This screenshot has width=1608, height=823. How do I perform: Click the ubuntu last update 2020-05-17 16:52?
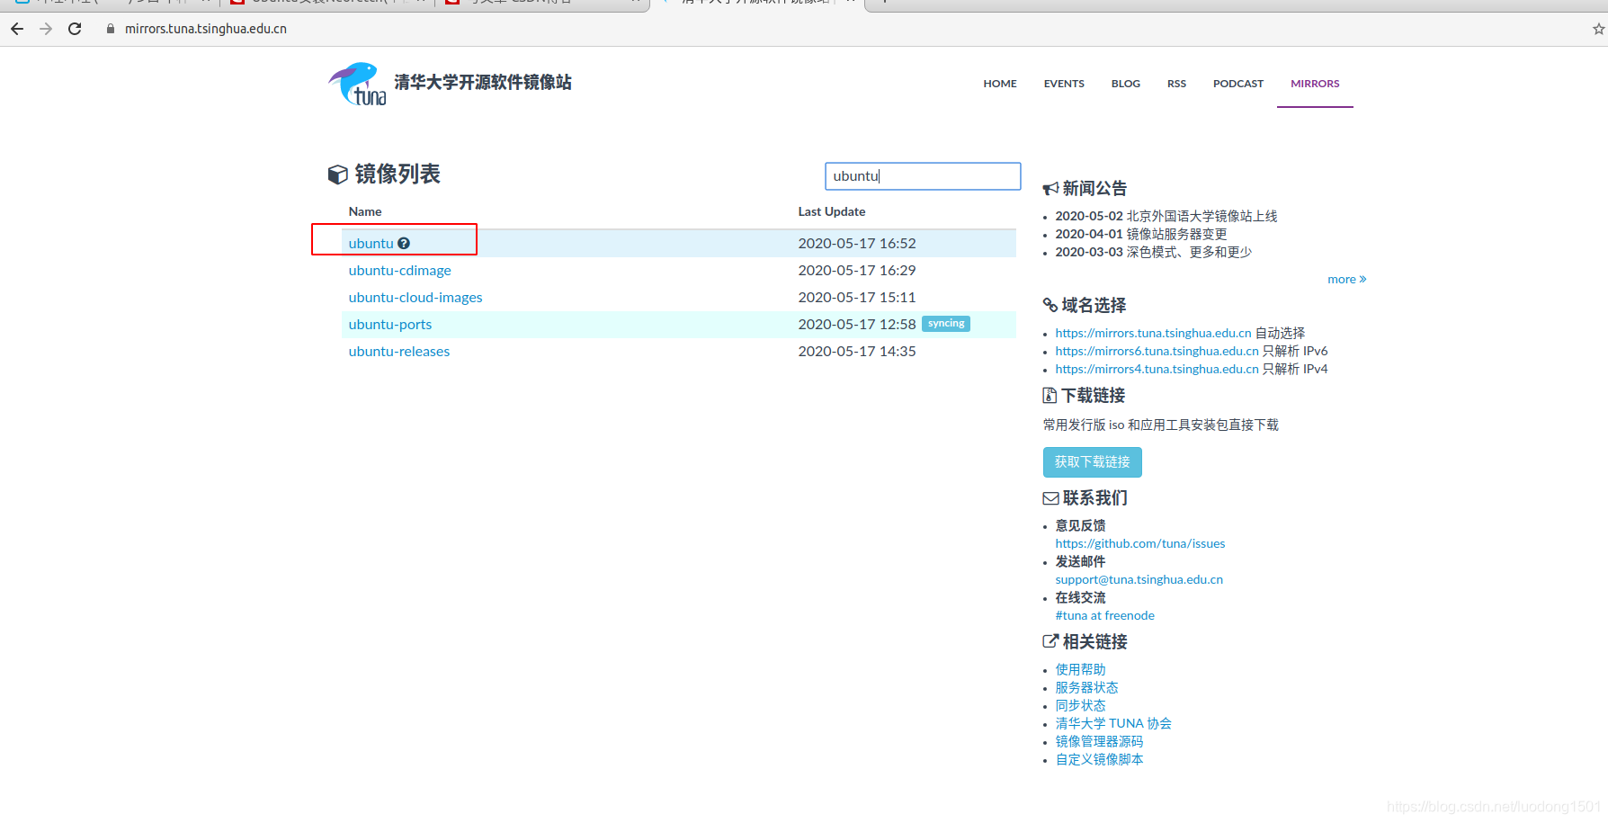(856, 243)
